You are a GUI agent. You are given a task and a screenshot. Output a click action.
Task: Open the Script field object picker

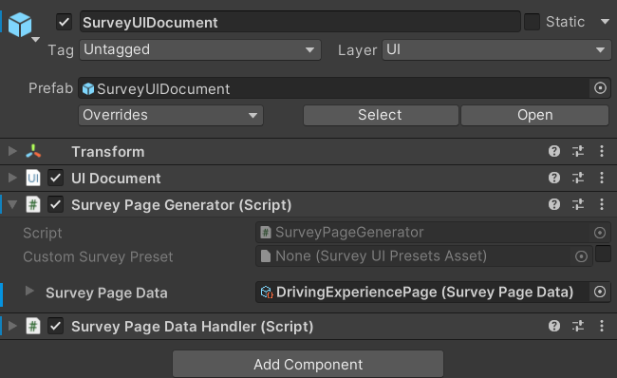[x=600, y=233]
